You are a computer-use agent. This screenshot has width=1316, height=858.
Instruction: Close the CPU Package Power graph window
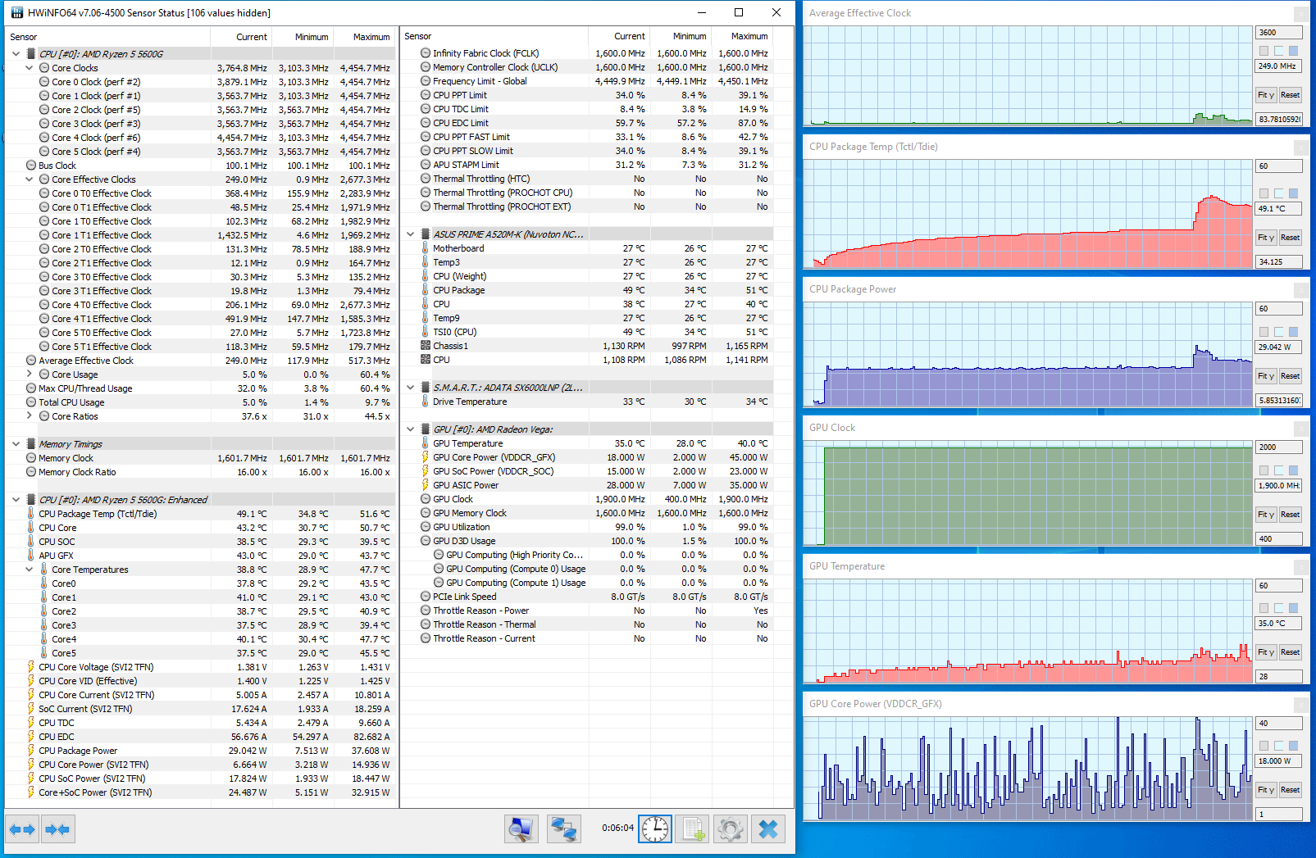pos(1301,290)
